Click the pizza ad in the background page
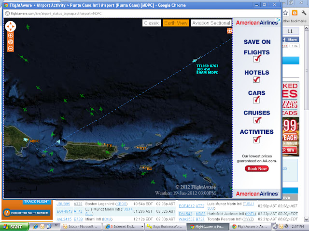The width and height of the screenshot is (309, 231). point(291,119)
